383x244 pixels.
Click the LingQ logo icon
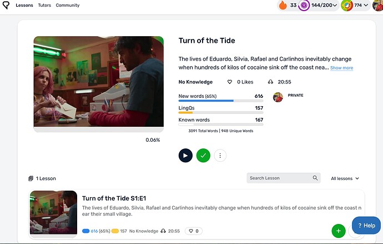pyautogui.click(x=6, y=5)
